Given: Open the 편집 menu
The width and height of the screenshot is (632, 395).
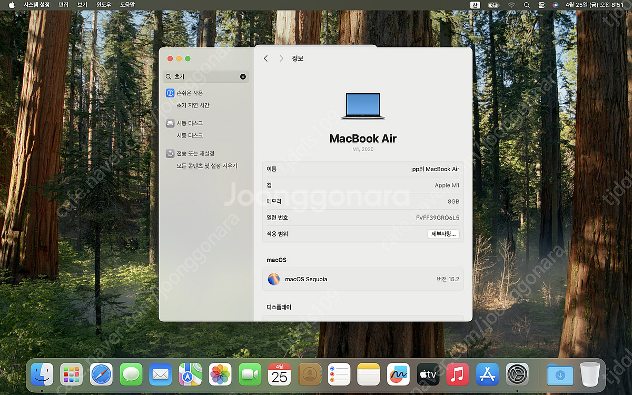Looking at the screenshot, I should click(x=63, y=5).
